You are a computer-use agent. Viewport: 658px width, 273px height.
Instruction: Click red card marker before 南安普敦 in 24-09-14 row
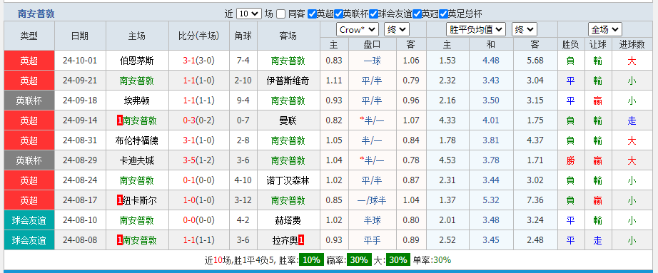pyautogui.click(x=120, y=120)
